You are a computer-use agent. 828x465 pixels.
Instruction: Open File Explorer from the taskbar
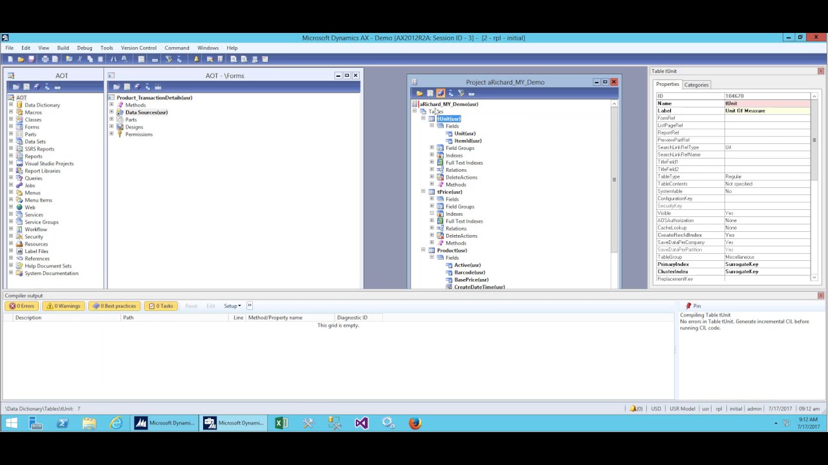coord(89,423)
